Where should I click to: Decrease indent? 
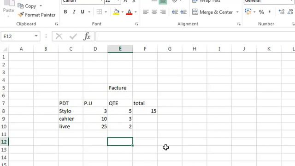coord(175,12)
